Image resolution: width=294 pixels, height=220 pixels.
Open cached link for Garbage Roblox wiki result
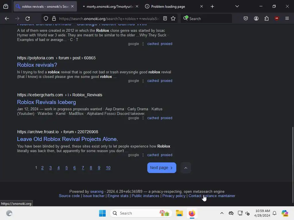pos(153,44)
